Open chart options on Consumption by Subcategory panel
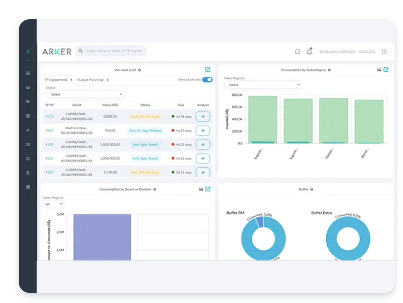This screenshot has height=303, width=403. 380,69
